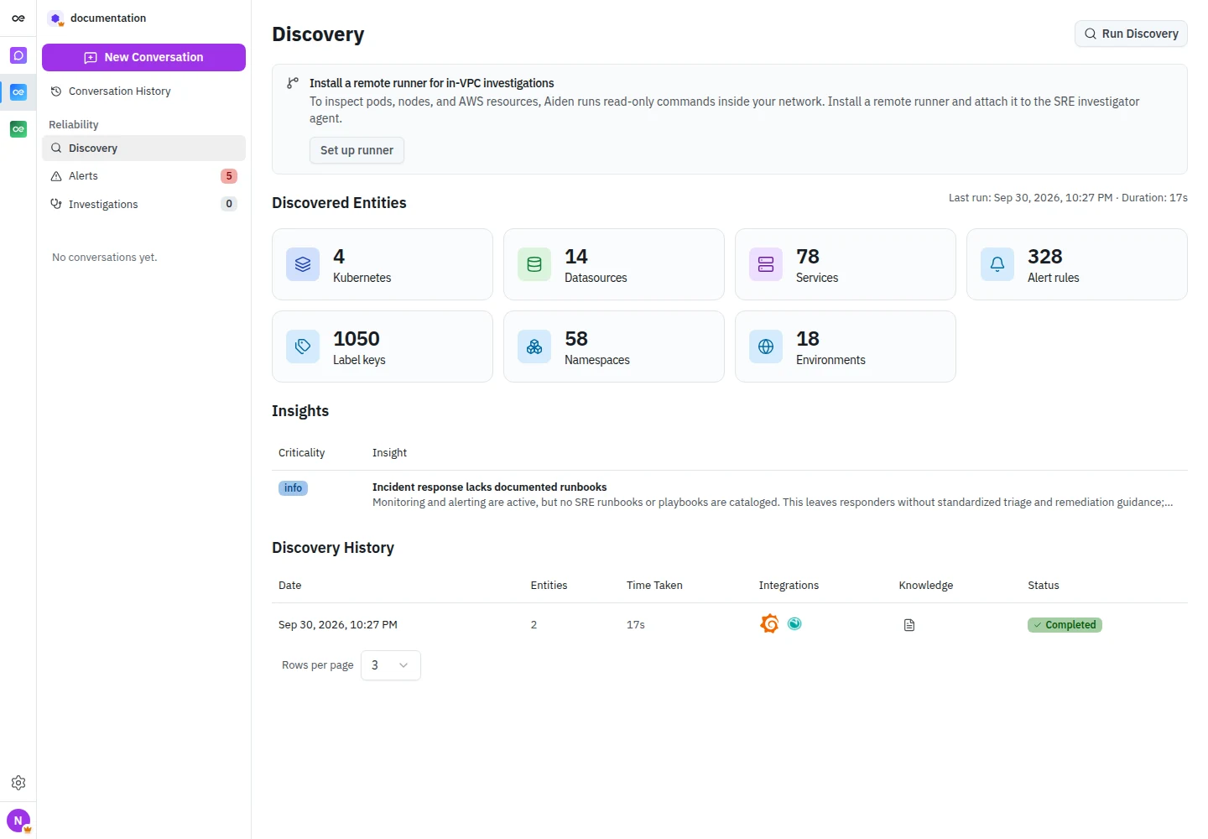Open settings via the gear icon

[x=18, y=783]
